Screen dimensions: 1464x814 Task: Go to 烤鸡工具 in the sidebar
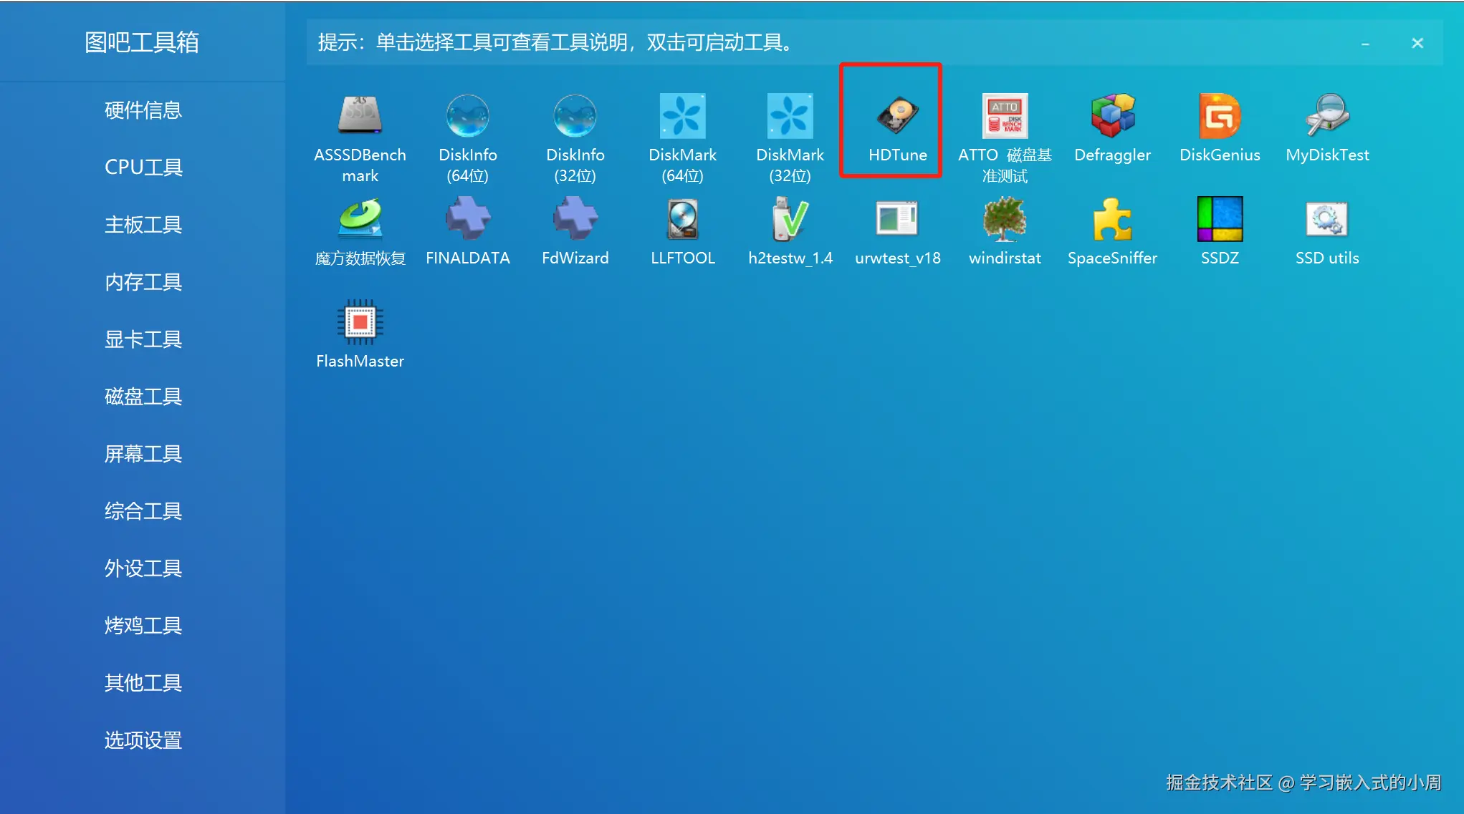coord(143,626)
